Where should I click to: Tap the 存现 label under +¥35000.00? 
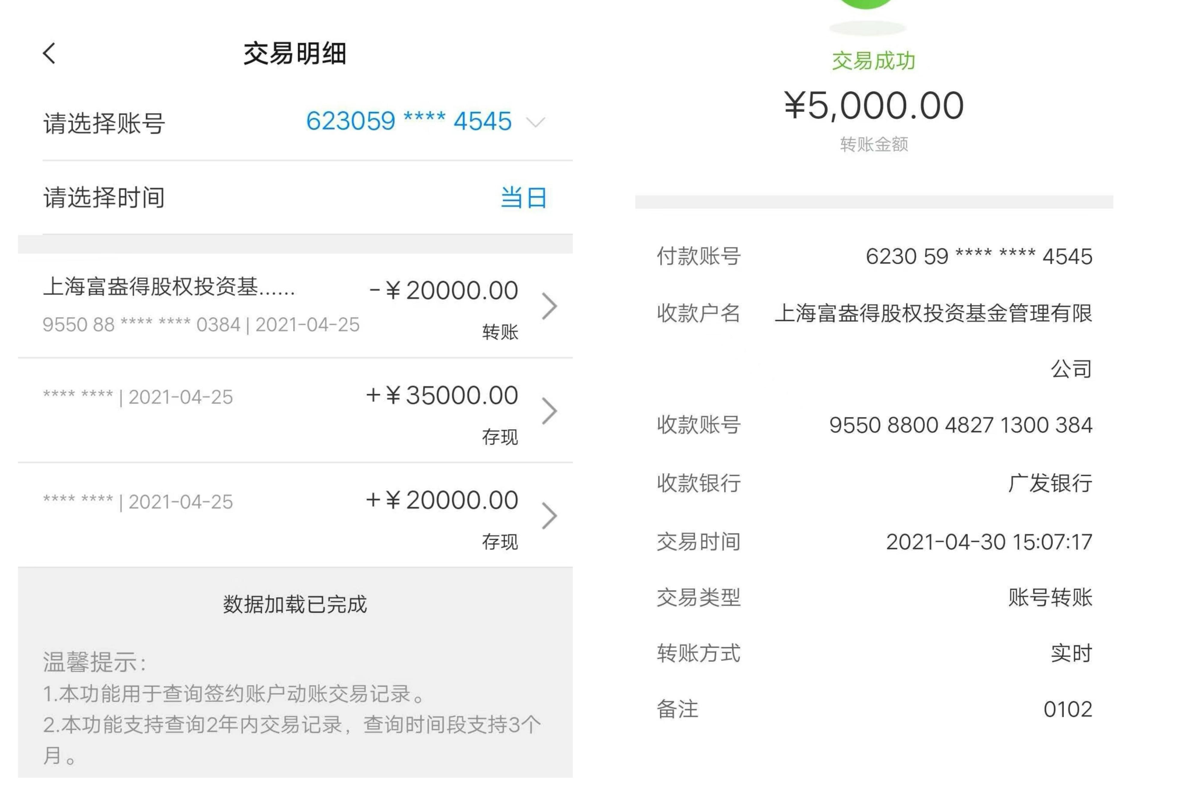pos(500,437)
